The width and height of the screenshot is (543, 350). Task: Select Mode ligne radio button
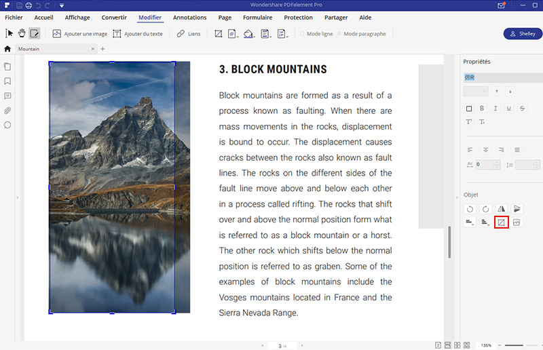303,33
